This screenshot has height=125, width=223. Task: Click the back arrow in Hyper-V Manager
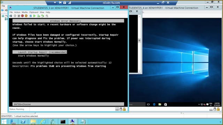coord(2,10)
